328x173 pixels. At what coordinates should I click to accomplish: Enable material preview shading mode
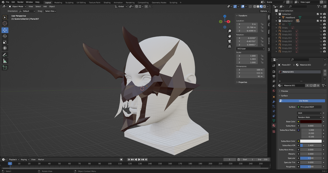point(261,6)
